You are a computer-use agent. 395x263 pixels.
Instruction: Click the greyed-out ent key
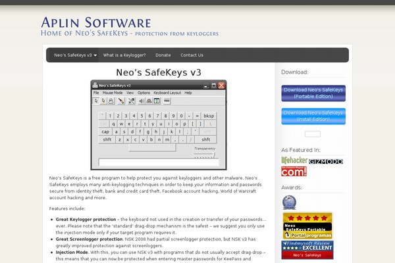point(208,131)
